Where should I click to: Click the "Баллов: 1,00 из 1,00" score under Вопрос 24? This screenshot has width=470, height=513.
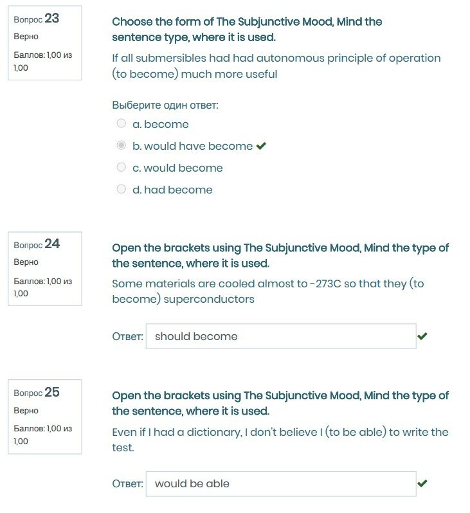42,287
